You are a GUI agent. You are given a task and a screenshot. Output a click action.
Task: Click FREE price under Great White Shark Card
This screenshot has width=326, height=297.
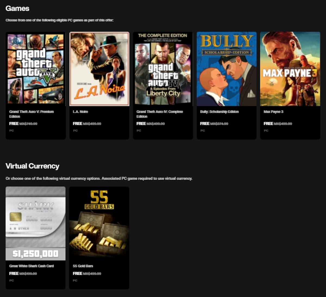14,273
